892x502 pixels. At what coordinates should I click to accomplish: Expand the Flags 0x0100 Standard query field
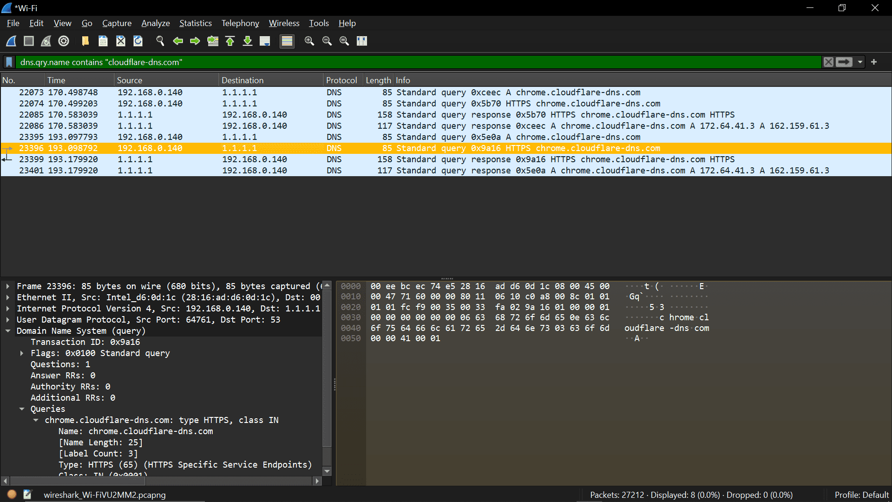pos(22,353)
